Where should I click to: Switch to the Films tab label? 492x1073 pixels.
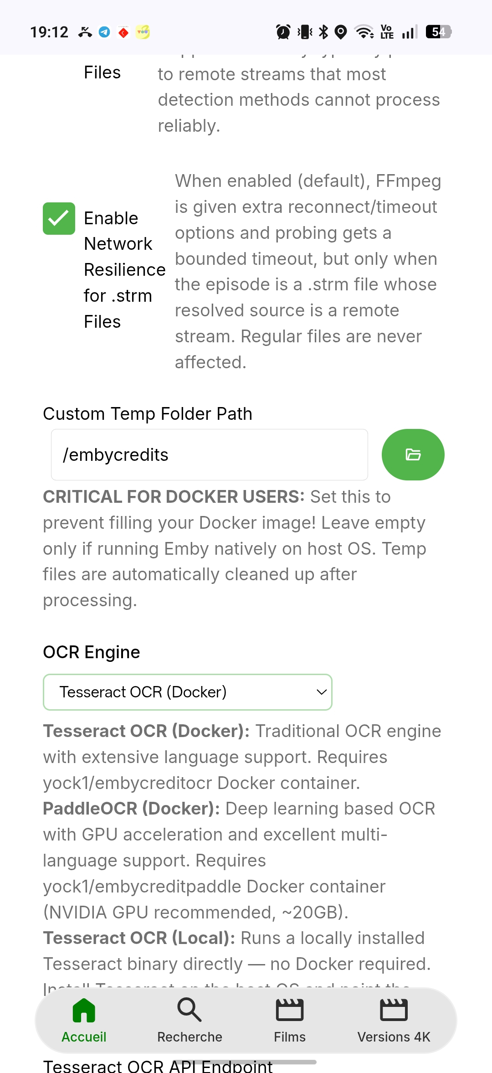point(290,1037)
